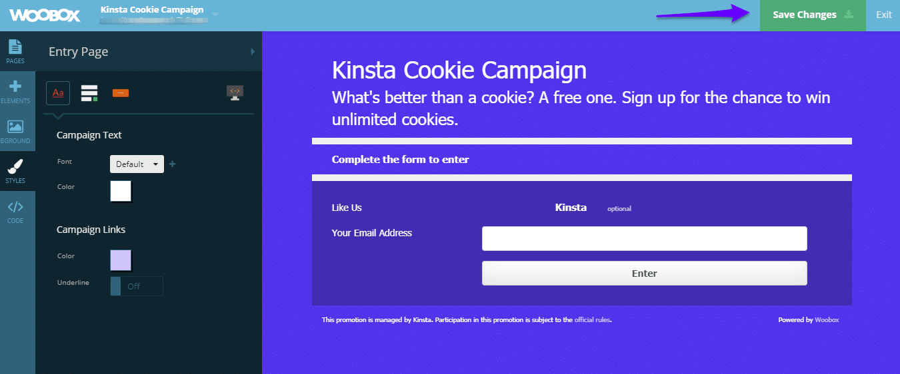Open the Background image panel
The height and width of the screenshot is (374, 900).
click(x=15, y=131)
